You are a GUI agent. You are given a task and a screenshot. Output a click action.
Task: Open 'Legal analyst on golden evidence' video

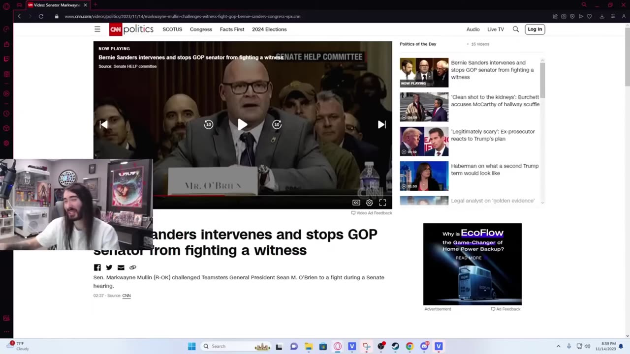tap(493, 201)
